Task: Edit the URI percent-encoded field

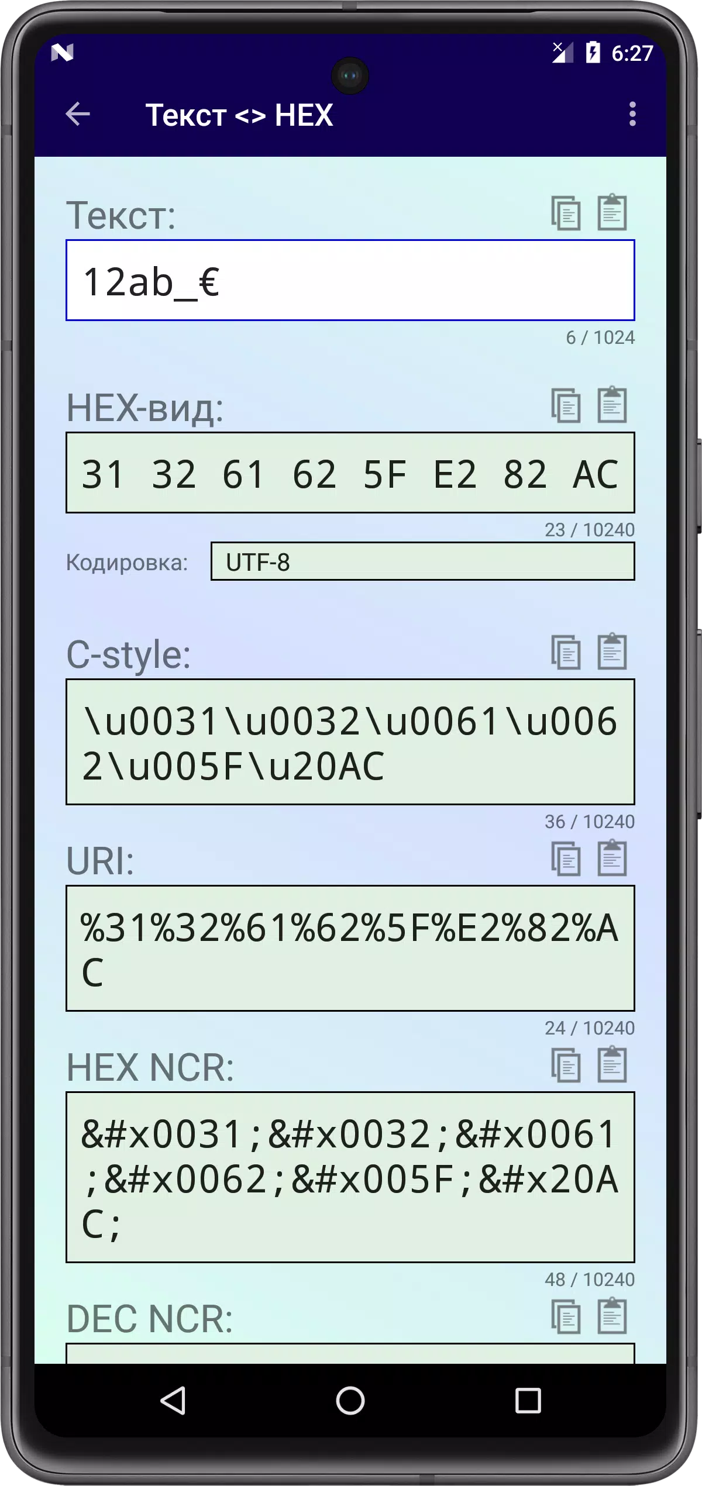Action: pyautogui.click(x=350, y=949)
